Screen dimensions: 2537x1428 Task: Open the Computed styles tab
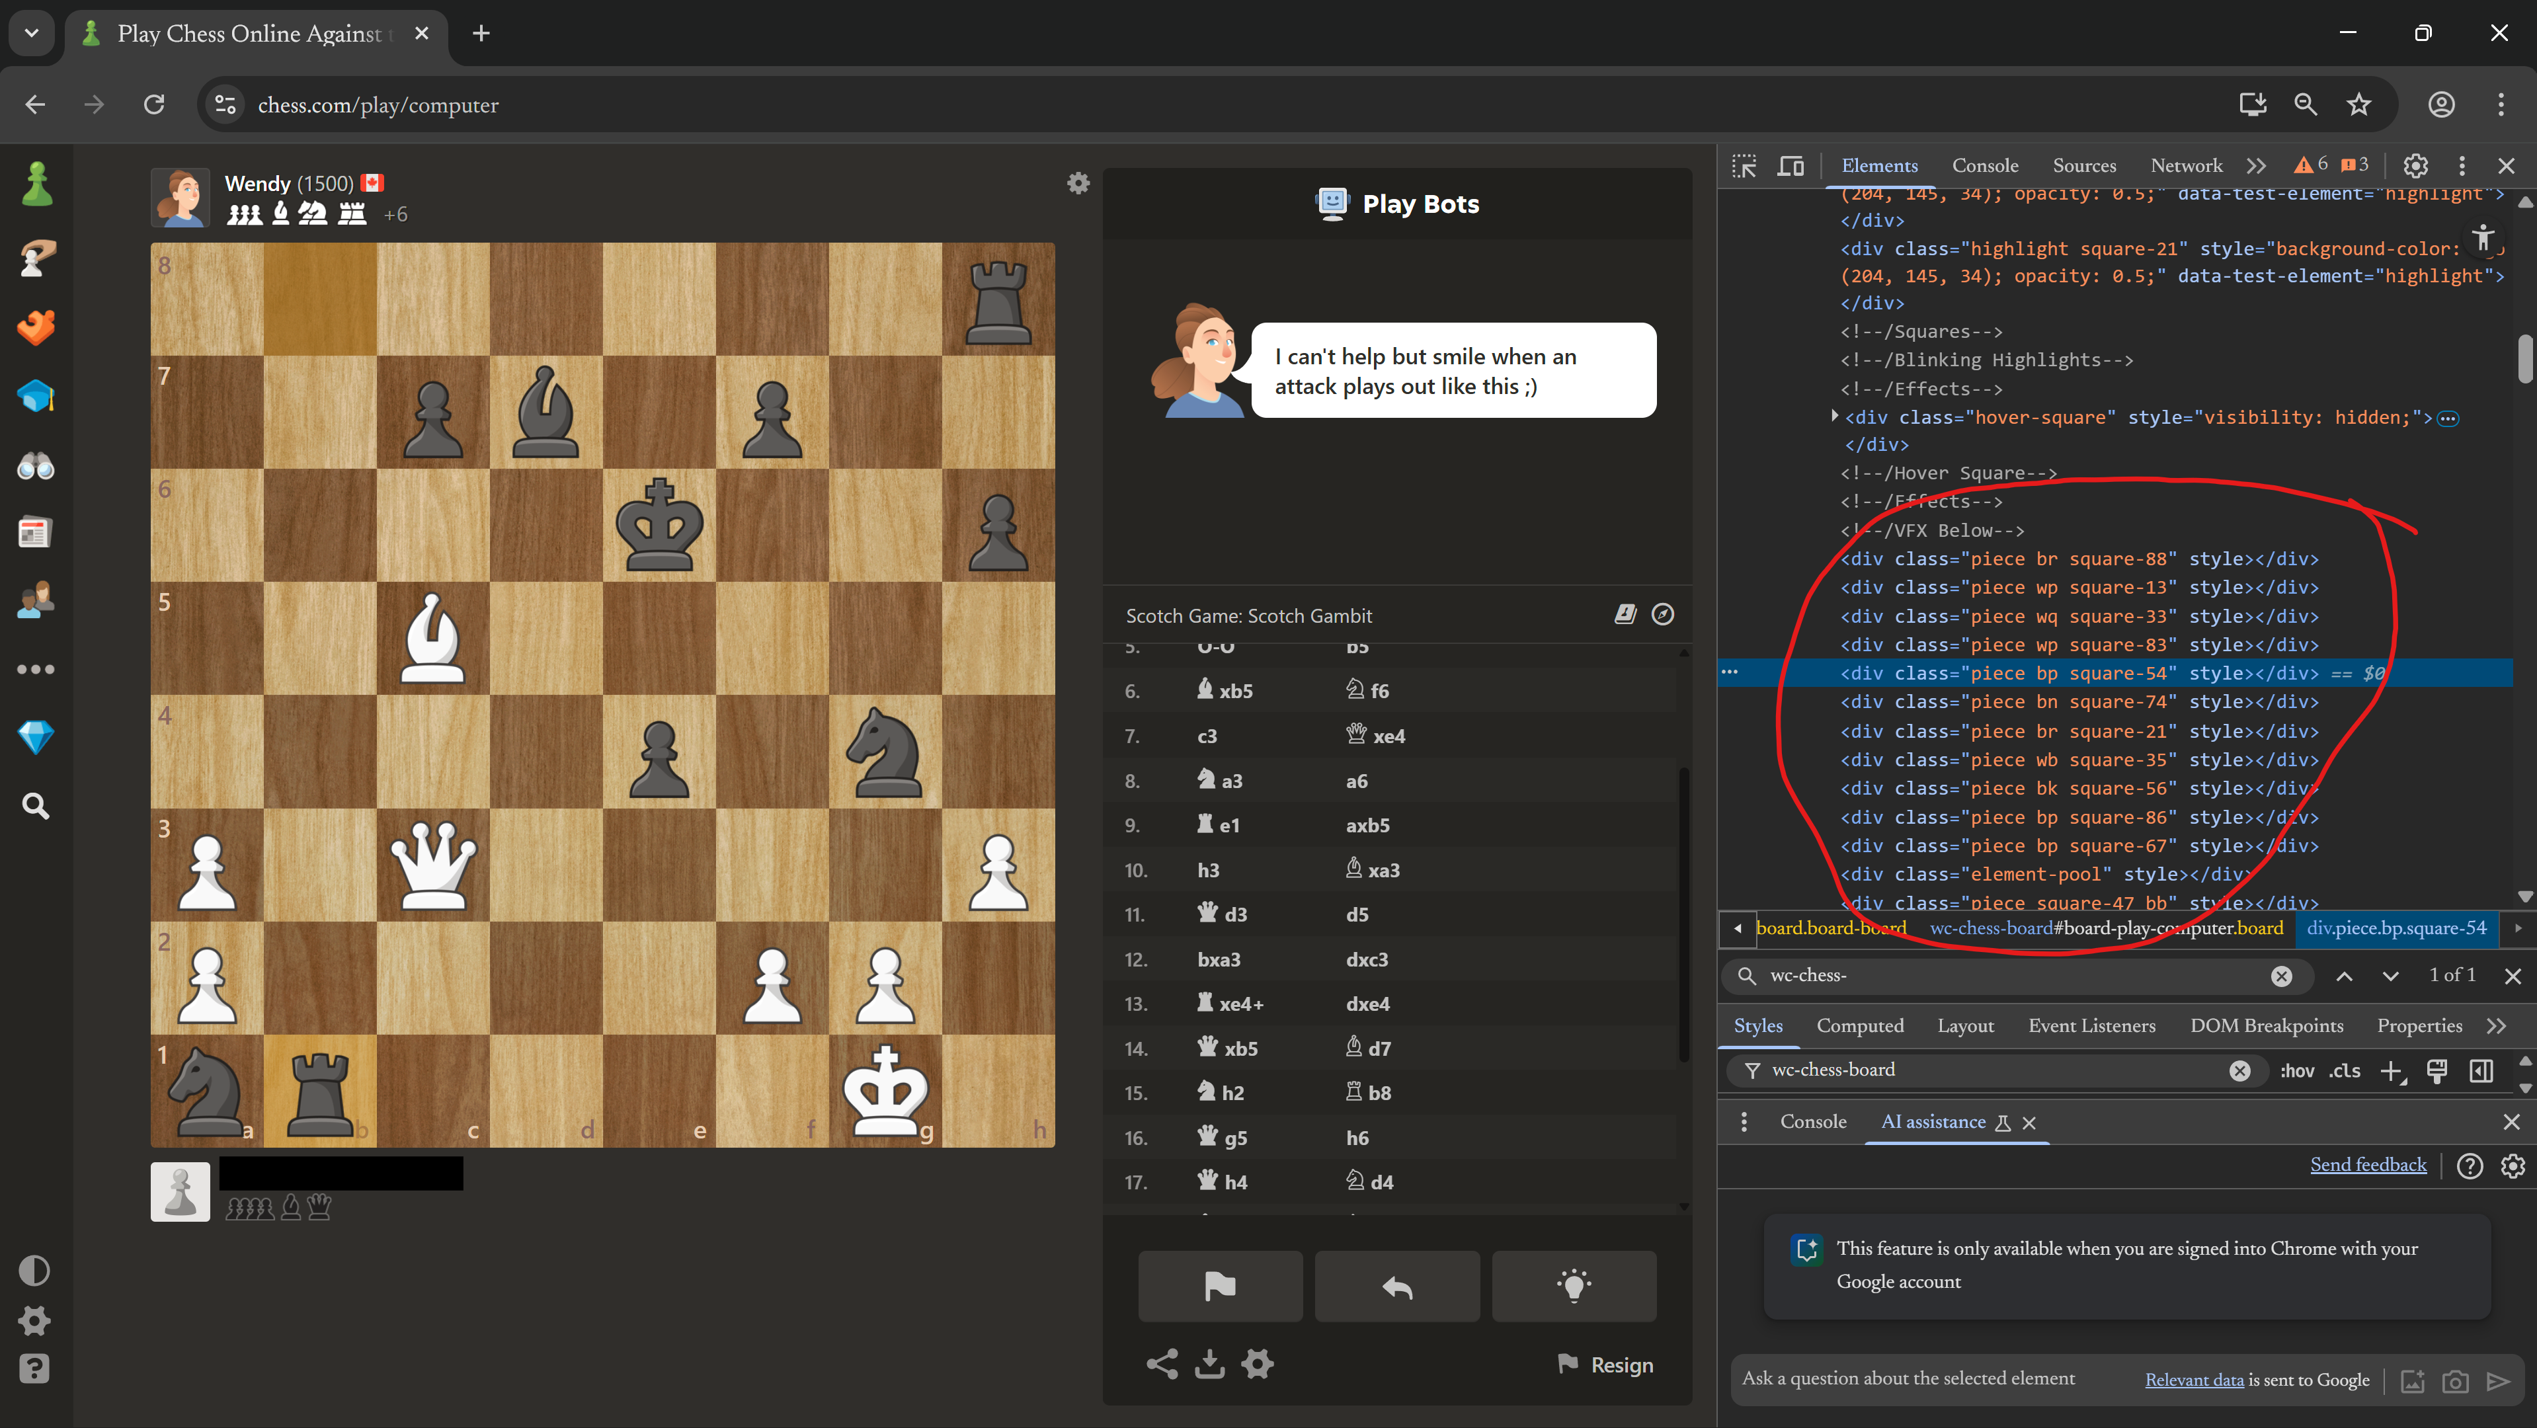[1859, 1025]
